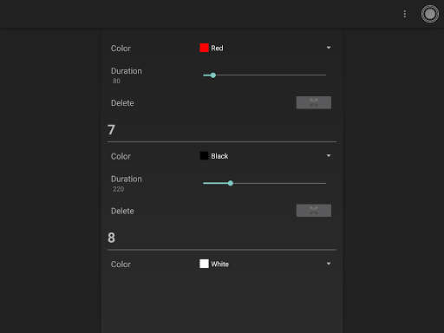Click the black color swatch in step 7
The width and height of the screenshot is (444, 333).
point(204,156)
